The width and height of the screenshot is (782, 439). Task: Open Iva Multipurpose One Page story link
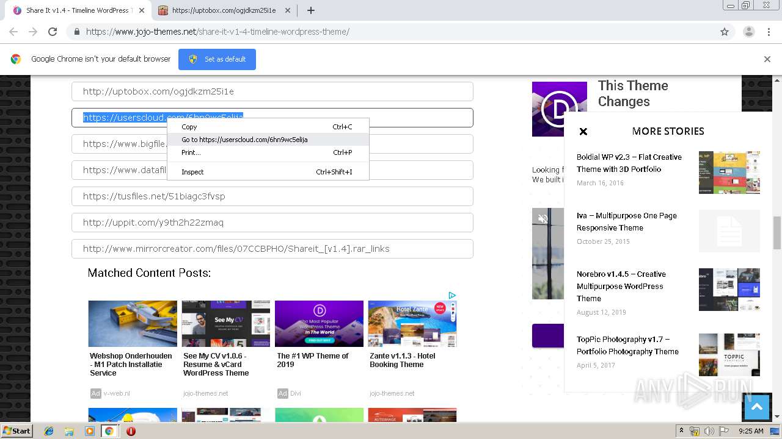tap(627, 221)
